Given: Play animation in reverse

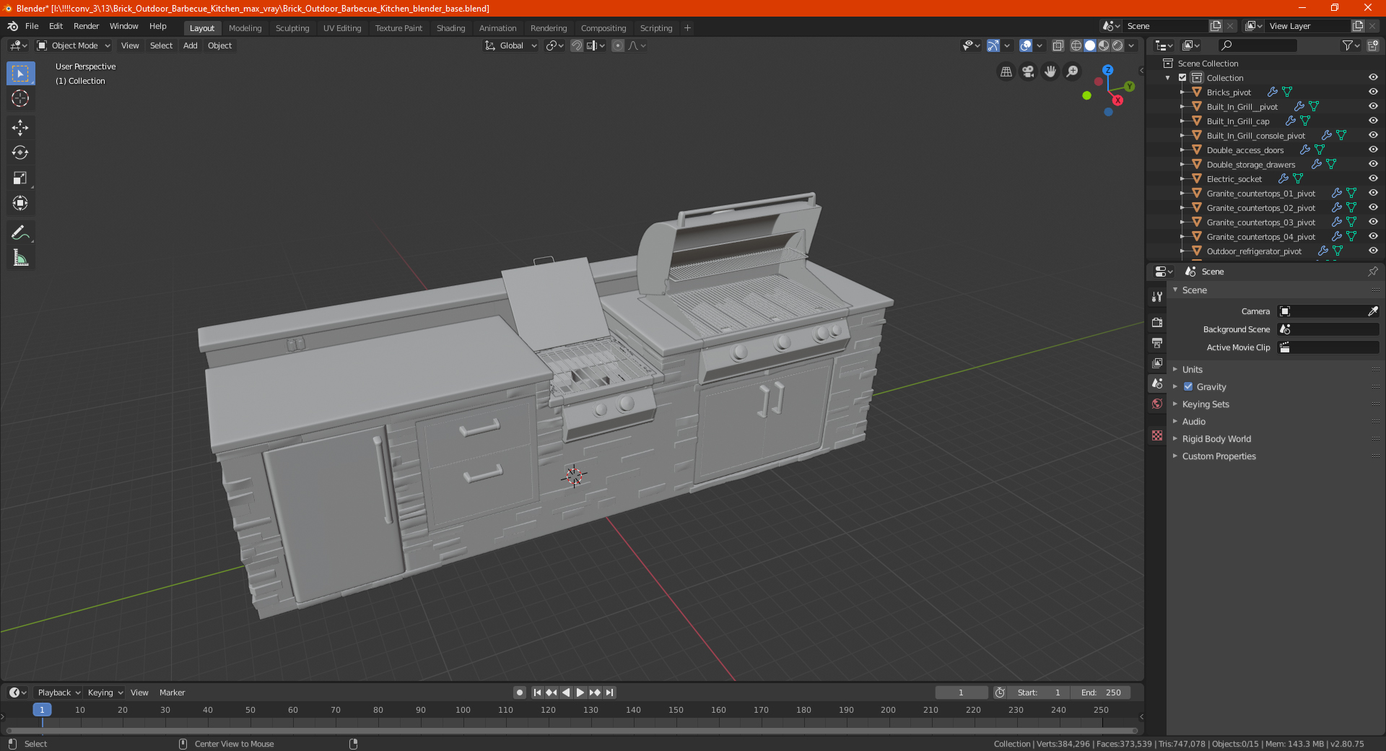Looking at the screenshot, I should pos(566,693).
